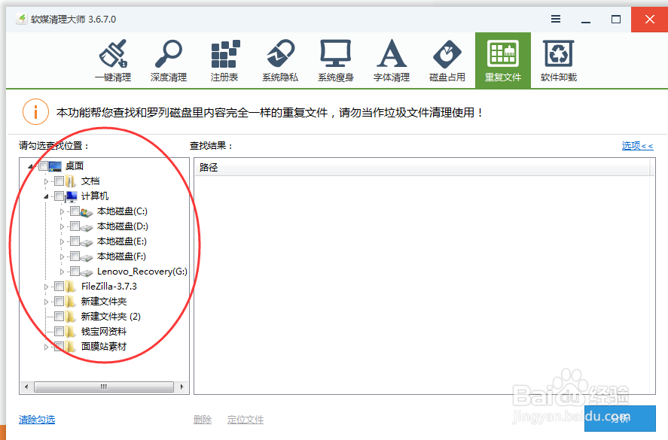Screen dimensions: 668x440
Task: Check the FileZilla-3.7.3 folder checkbox
Action: pos(59,286)
